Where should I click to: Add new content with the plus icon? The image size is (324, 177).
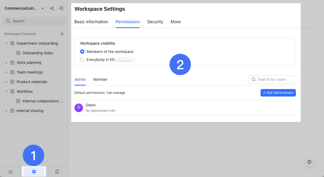62,34
